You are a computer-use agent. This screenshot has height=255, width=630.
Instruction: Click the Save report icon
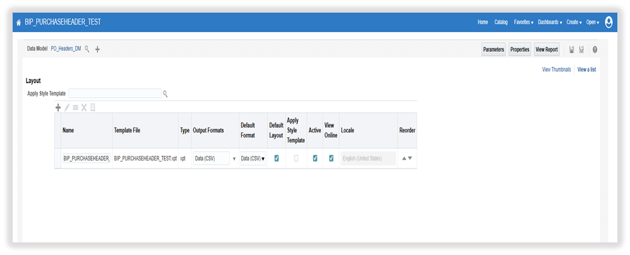click(x=572, y=49)
